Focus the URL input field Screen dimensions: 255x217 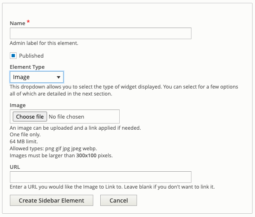point(101,177)
